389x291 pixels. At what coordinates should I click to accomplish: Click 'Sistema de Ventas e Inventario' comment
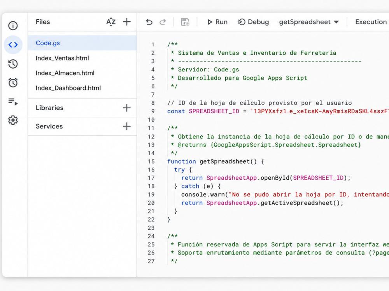[x=257, y=53]
